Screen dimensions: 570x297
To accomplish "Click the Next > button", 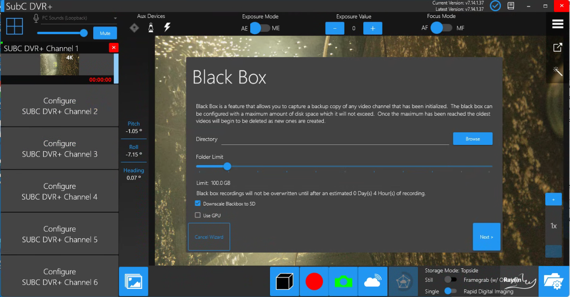I will pos(487,237).
